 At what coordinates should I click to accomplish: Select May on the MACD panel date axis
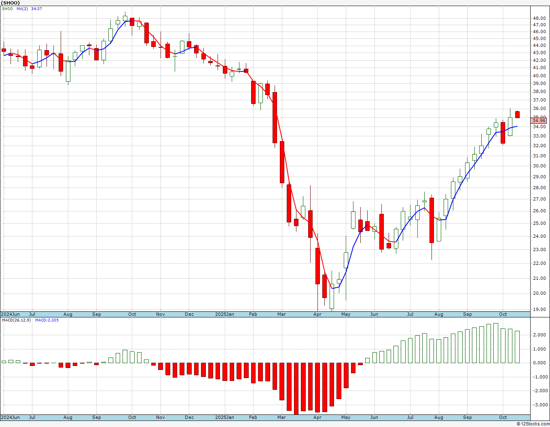[346, 417]
